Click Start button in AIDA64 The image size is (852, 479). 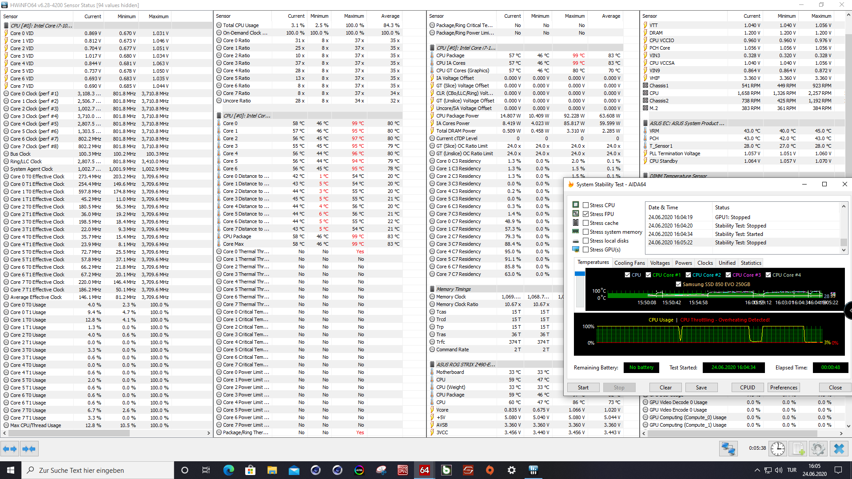pyautogui.click(x=583, y=387)
